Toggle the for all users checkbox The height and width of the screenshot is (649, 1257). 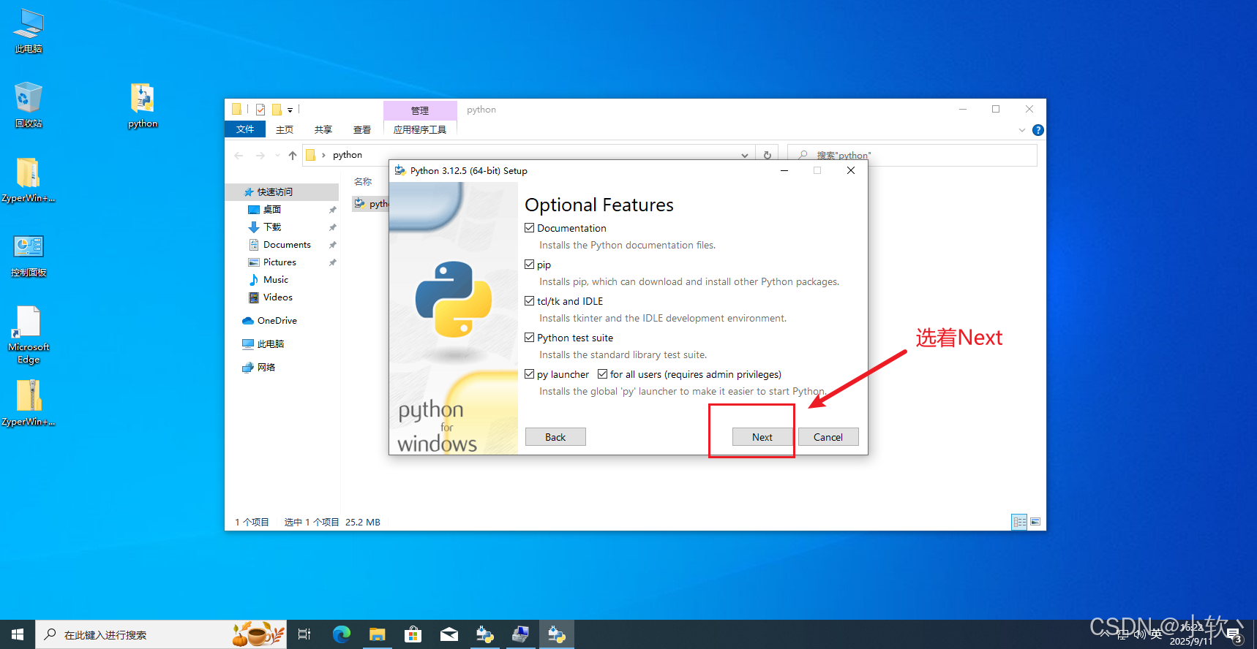pyautogui.click(x=602, y=374)
